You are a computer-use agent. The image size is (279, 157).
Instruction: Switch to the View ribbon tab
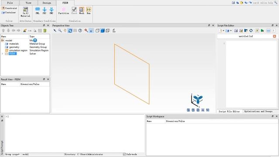tap(28, 3)
